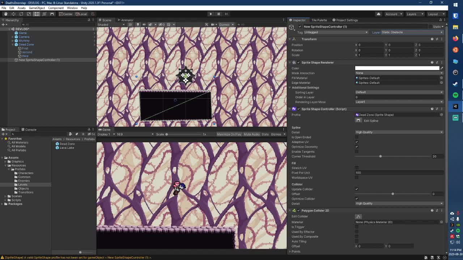Select the Hand tool in the toolbar
This screenshot has width=463, height=260.
coord(6,14)
